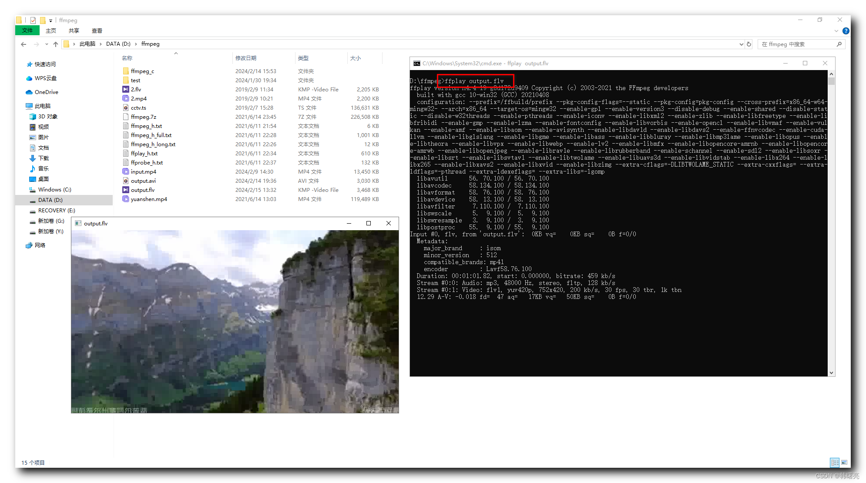The image size is (866, 483).
Task: Click the back navigation arrow
Action: pyautogui.click(x=23, y=44)
